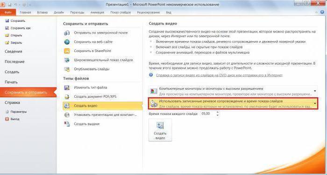Image resolution: width=327 pixels, height=175 pixels.
Task: Choose Упаковать презентацию для компакт-диска option
Action: click(x=105, y=114)
